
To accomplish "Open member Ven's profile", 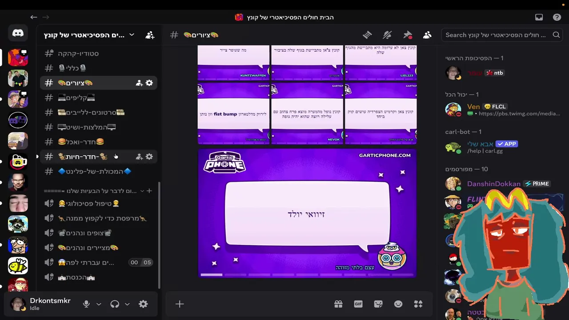I will point(502,110).
